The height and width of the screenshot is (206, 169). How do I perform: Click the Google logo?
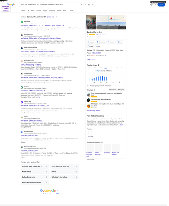click(11, 5)
